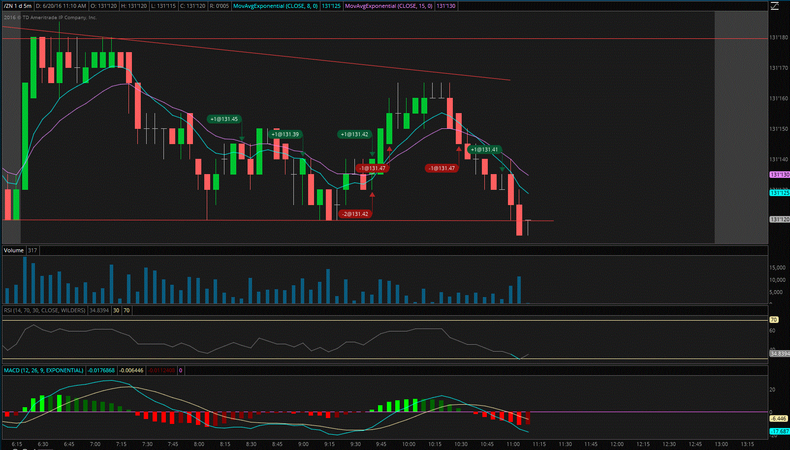The height and width of the screenshot is (450, 790).
Task: Click the 9:00 time axis label
Action: coord(303,444)
